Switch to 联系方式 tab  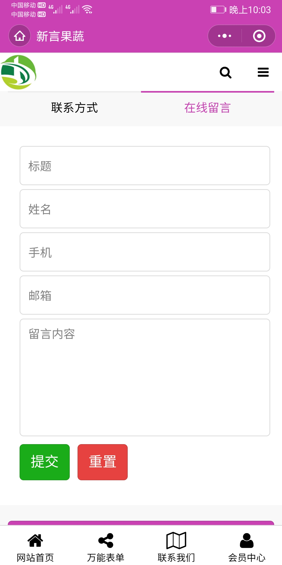74,108
